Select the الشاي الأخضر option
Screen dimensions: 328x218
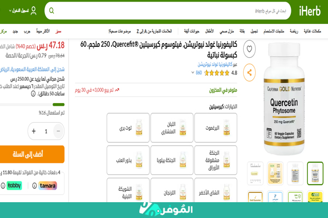pos(216,190)
